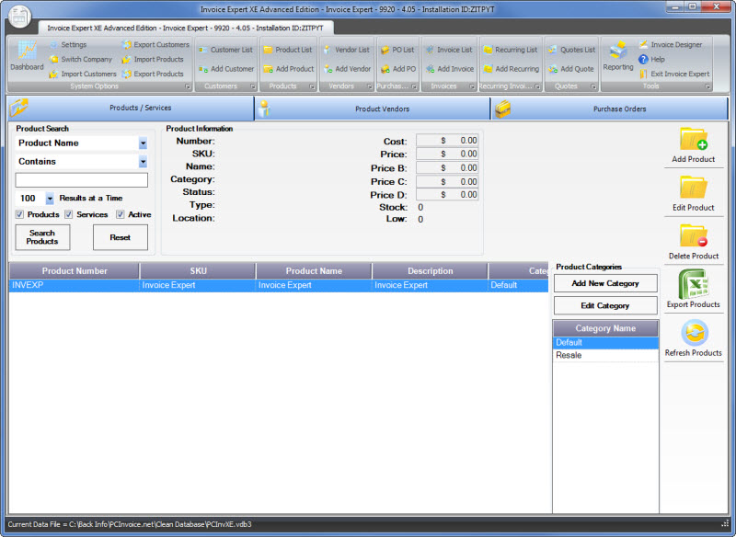
Task: Open the Recurring List
Action: point(511,50)
